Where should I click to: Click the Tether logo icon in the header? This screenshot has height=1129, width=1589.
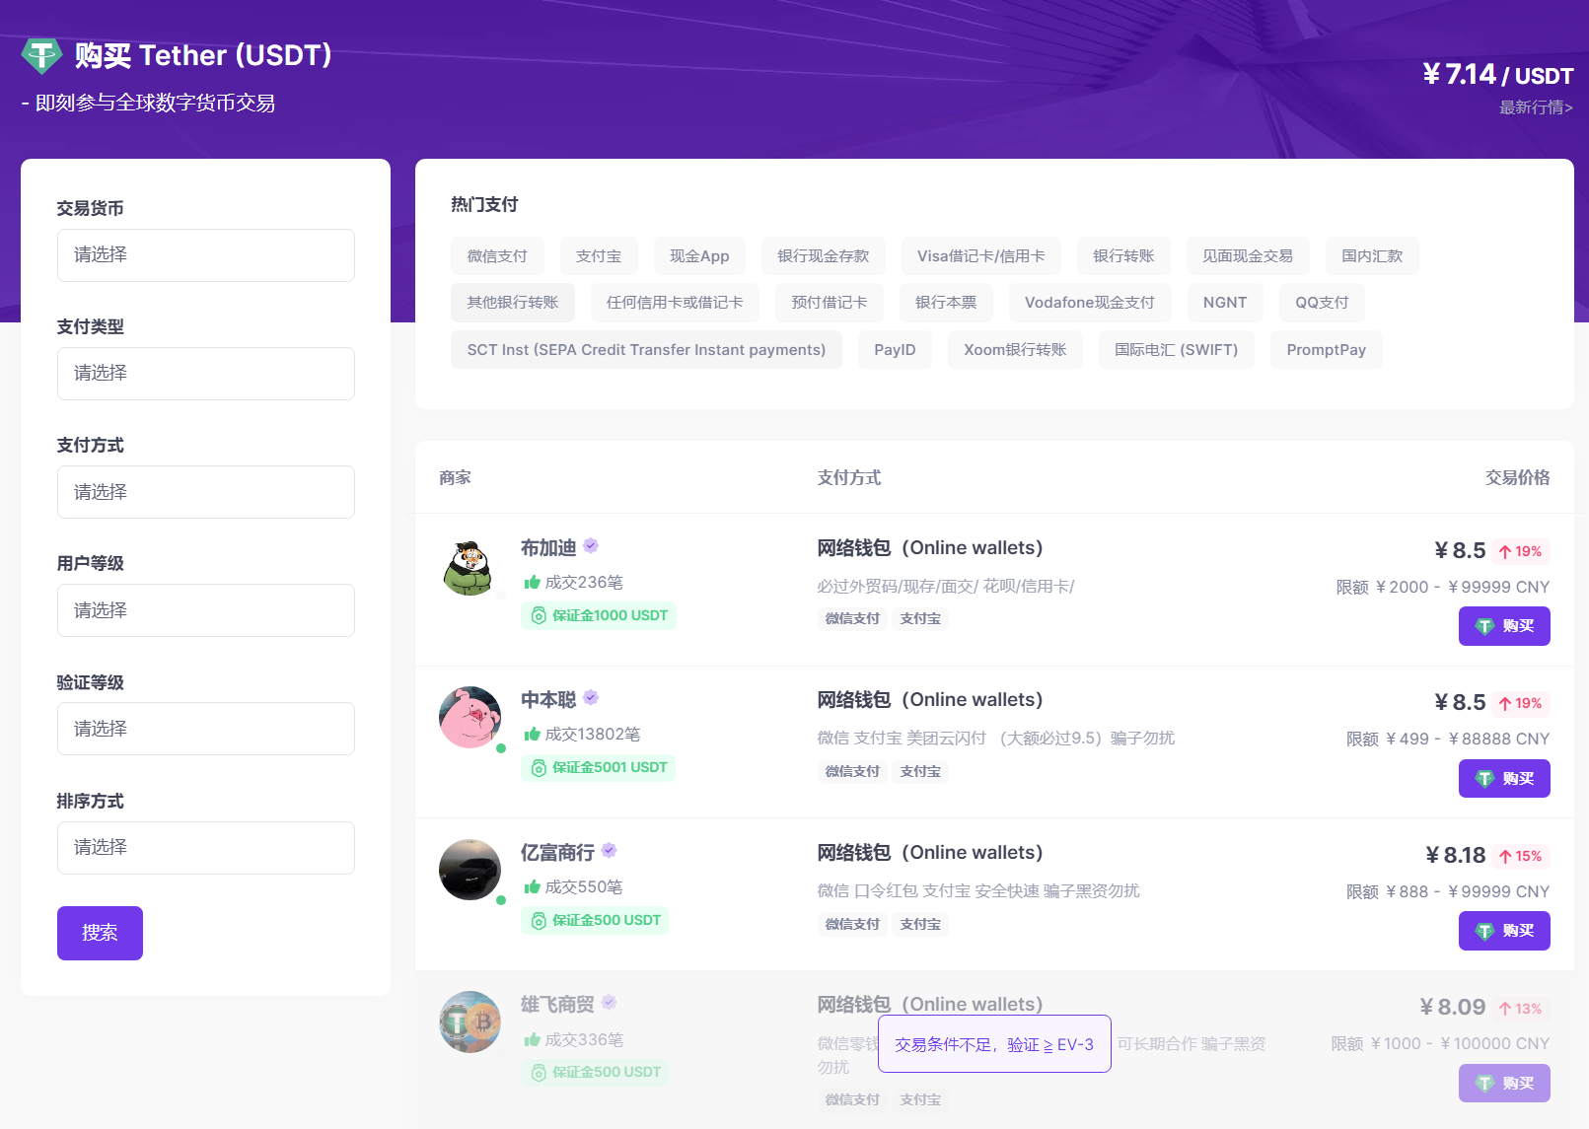pos(40,54)
